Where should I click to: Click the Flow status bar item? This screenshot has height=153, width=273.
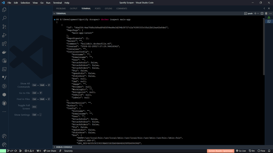coord(261,151)
